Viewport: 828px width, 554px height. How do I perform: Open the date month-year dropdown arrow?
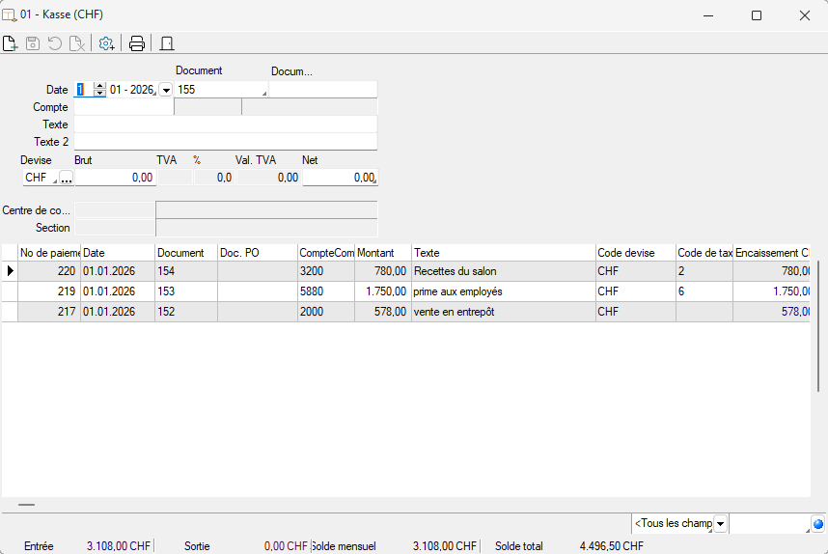pos(165,90)
